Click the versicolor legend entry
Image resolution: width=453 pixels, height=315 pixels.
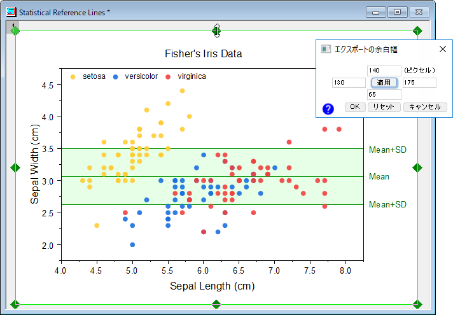tap(141, 76)
